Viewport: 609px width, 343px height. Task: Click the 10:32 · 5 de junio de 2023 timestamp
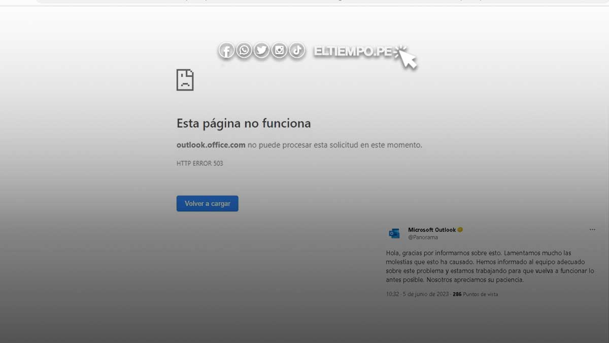pyautogui.click(x=417, y=294)
